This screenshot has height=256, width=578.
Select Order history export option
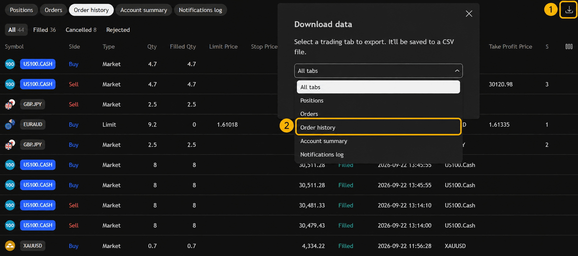[x=378, y=127]
